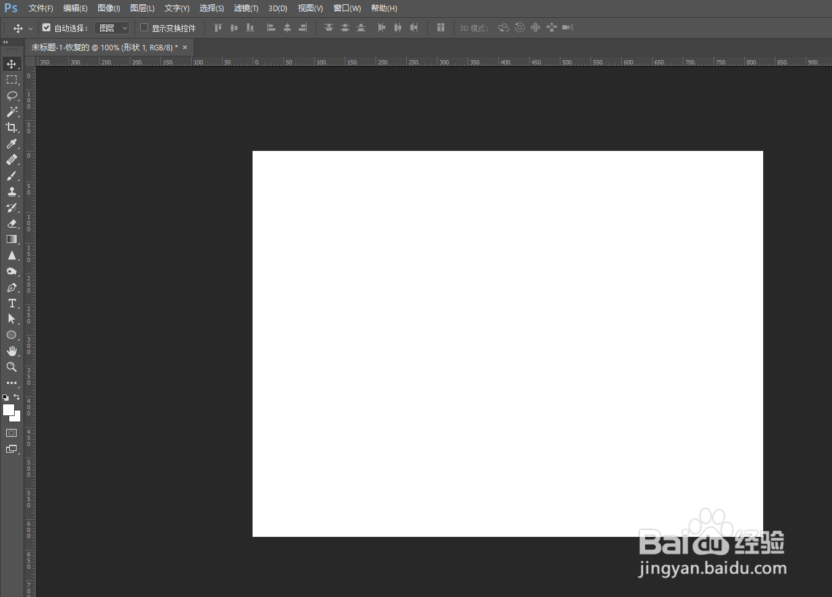Screen dimensions: 832x597
Task: Swap foreground and background colors
Action: [x=17, y=397]
